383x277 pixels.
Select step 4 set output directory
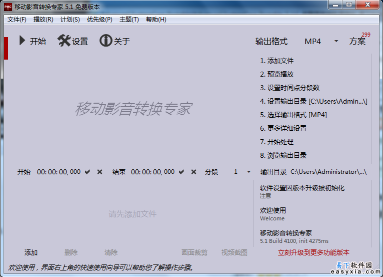tap(313, 101)
